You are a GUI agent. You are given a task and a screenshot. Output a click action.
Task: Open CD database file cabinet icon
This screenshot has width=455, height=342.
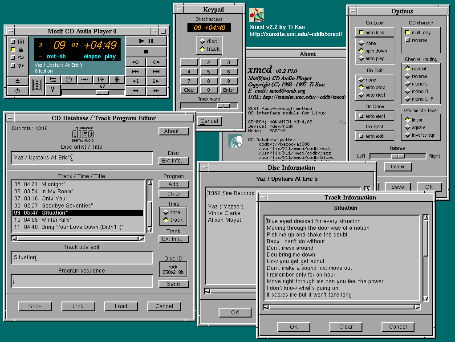[37, 85]
